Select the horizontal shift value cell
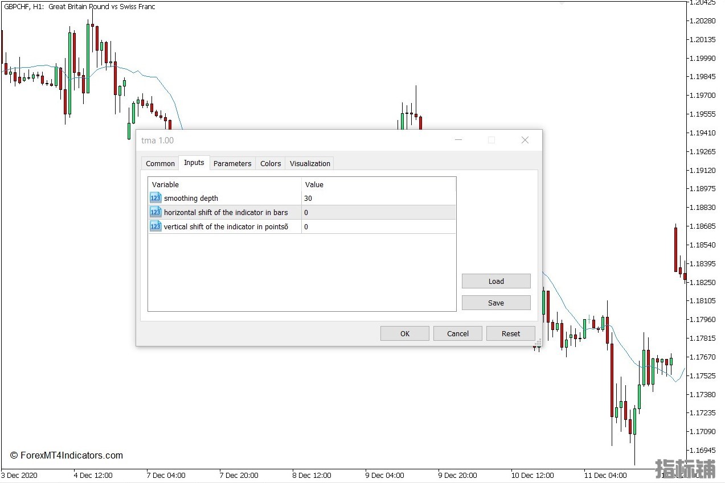This screenshot has height=483, width=725. point(378,212)
